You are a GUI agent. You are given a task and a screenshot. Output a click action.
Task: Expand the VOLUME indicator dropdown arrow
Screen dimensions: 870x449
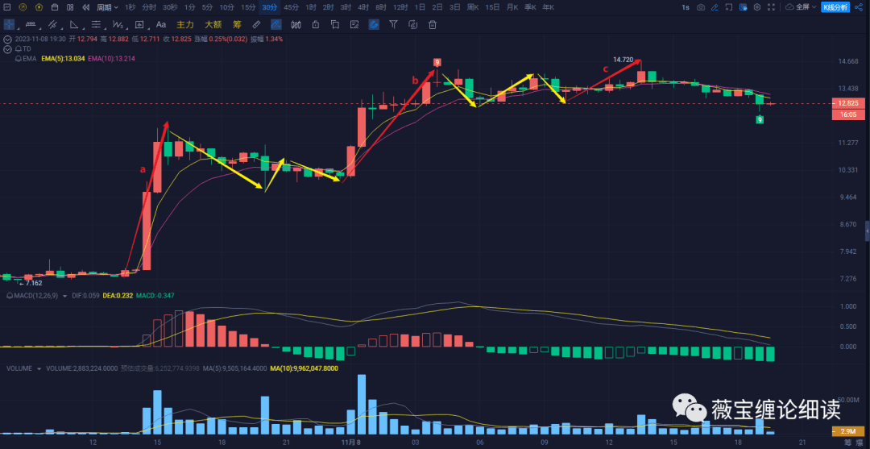point(39,368)
